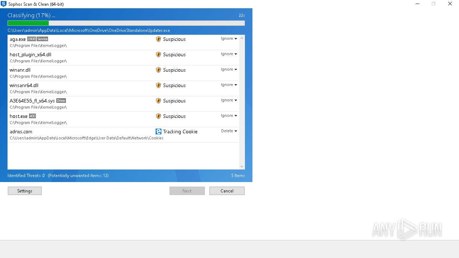Open the Ignore dropdown for winanr.dll
This screenshot has width=459, height=258.
(229, 70)
